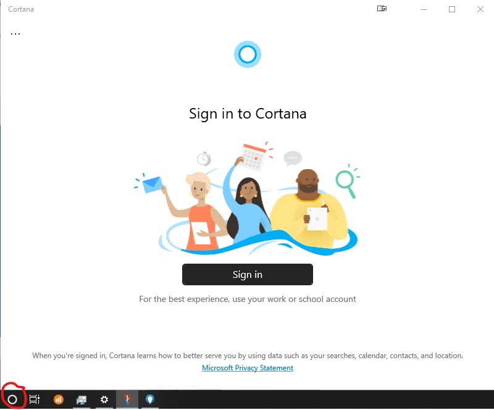
Task: Click the 'Sign in to Cortana' heading
Action: 248,114
